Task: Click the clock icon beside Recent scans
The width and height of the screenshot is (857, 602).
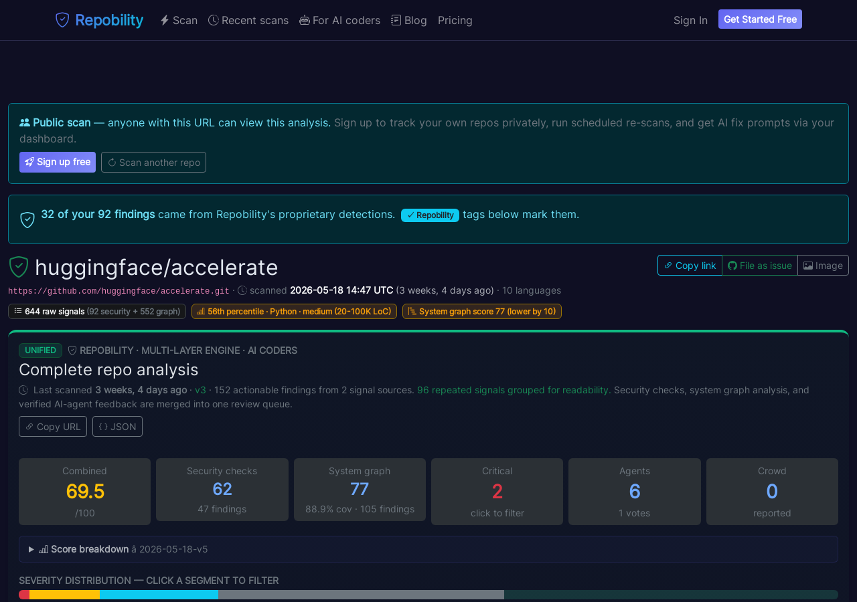Action: tap(214, 20)
